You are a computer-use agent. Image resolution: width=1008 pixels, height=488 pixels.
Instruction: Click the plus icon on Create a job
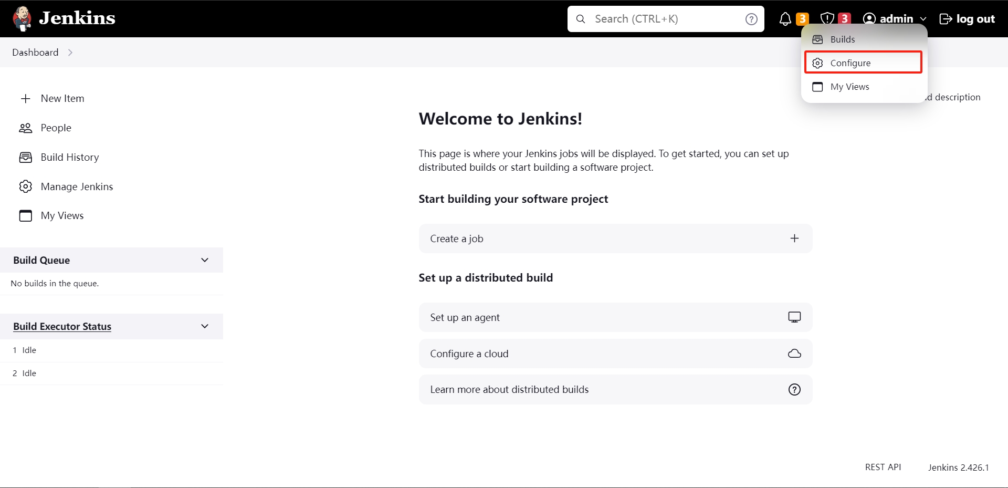(794, 238)
